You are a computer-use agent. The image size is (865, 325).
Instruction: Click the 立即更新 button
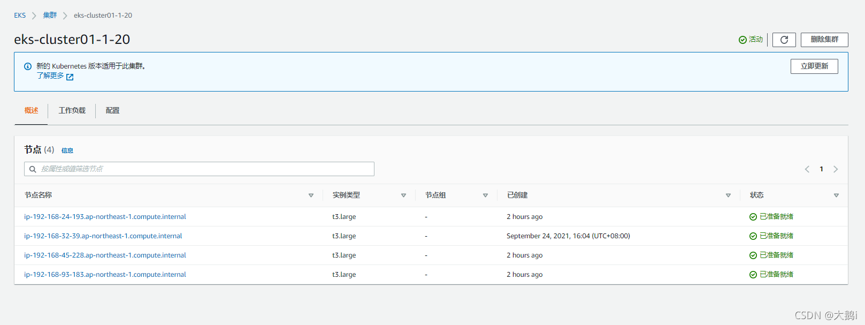click(814, 66)
